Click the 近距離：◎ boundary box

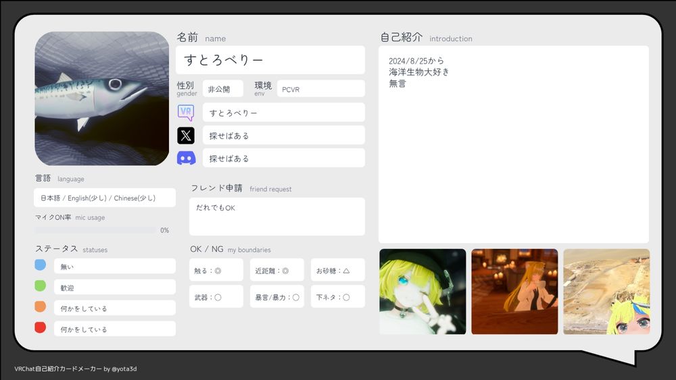(276, 270)
